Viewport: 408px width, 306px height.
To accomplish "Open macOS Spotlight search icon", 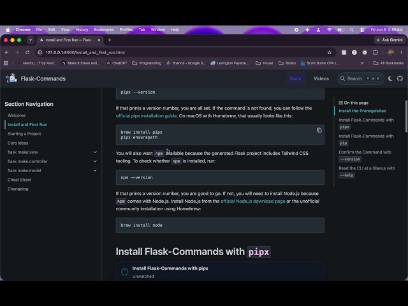I will [351, 30].
